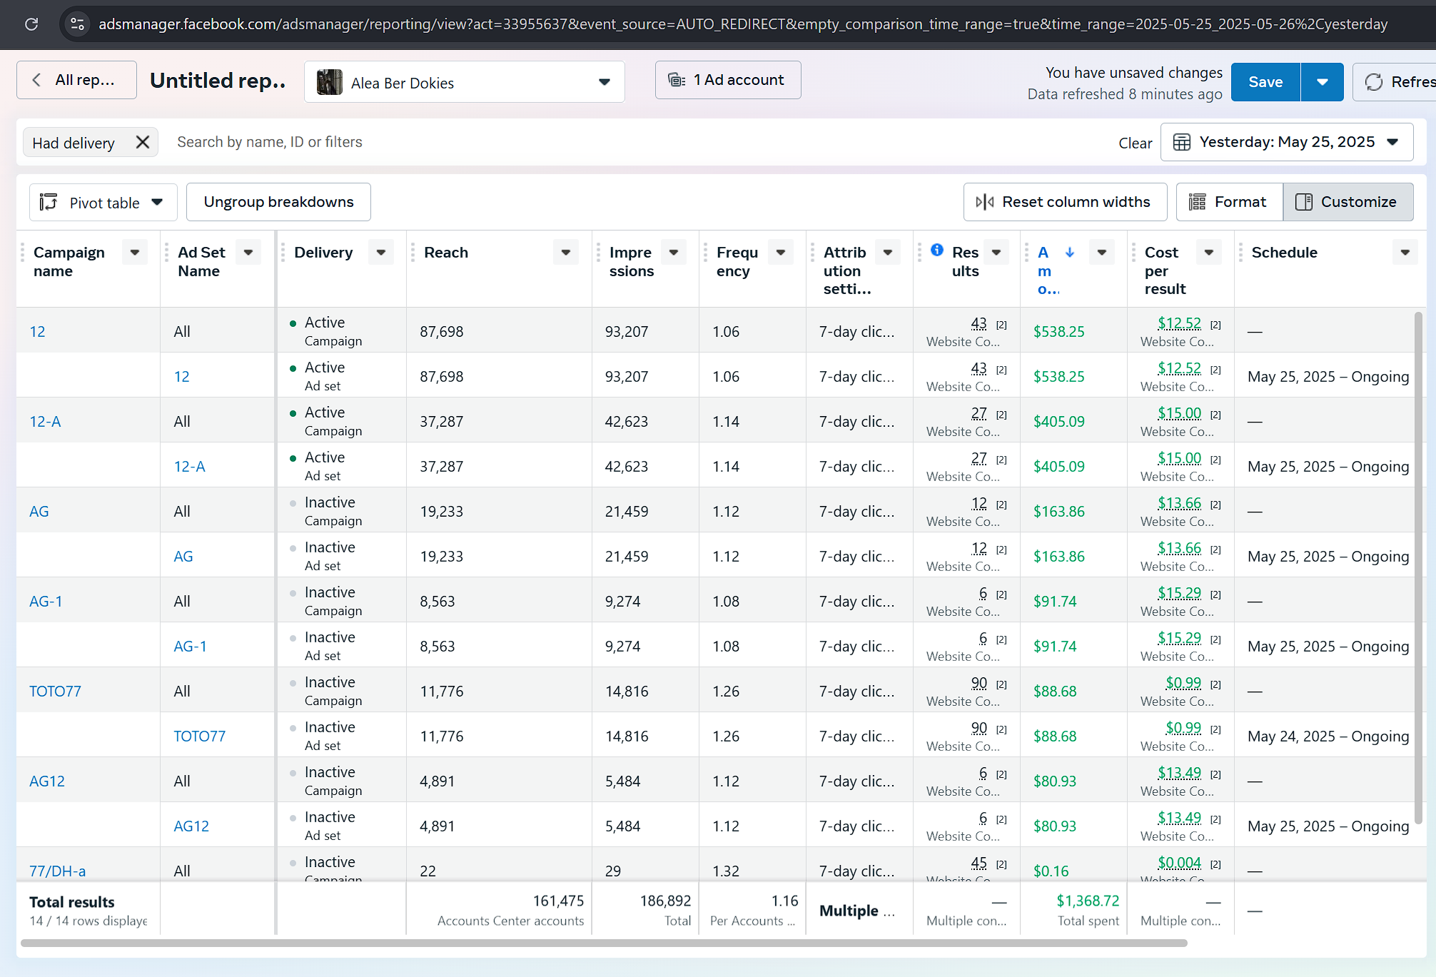Open the Yesterday date range picker
This screenshot has height=977, width=1436.
(x=1286, y=142)
